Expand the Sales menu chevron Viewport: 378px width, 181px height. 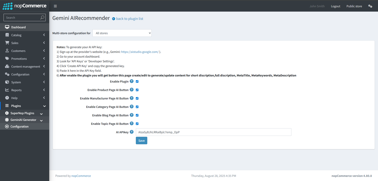(x=44, y=43)
